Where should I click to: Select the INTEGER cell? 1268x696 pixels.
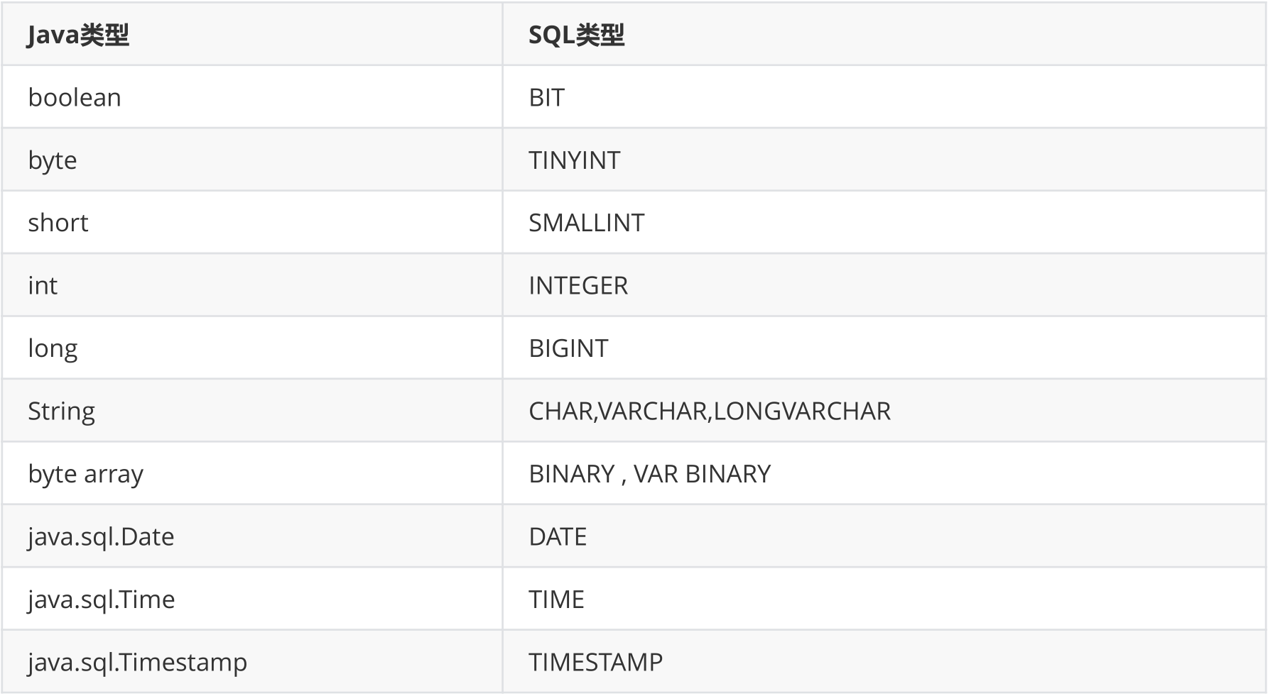coord(578,285)
